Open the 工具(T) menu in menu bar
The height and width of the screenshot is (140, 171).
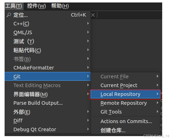14,6
